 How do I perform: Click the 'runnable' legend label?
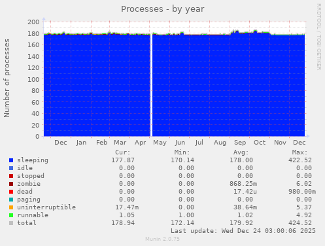33,215
